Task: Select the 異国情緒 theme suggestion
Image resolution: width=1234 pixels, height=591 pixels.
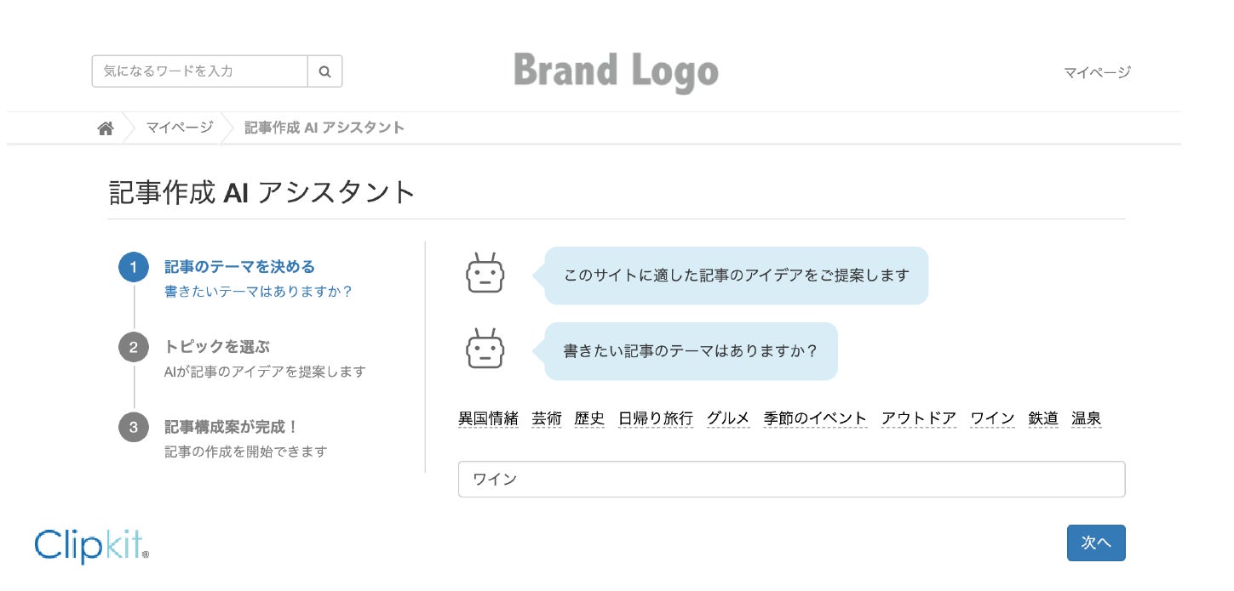Action: [x=488, y=418]
